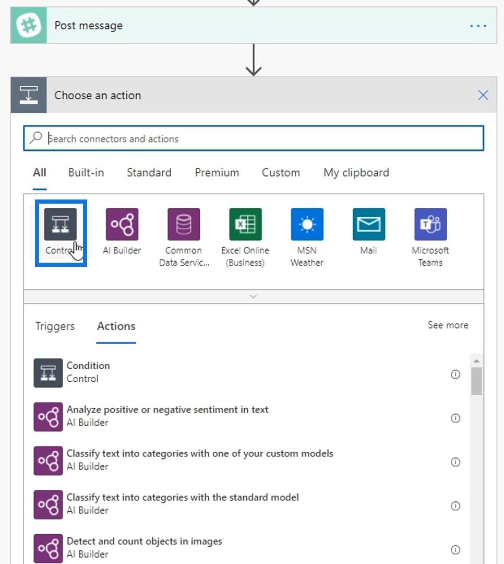Click the See more link
This screenshot has width=504, height=564.
coord(448,325)
